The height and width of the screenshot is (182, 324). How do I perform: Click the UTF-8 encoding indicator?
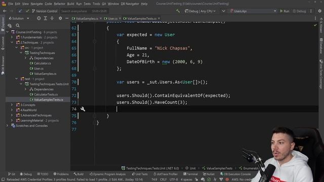click(174, 179)
